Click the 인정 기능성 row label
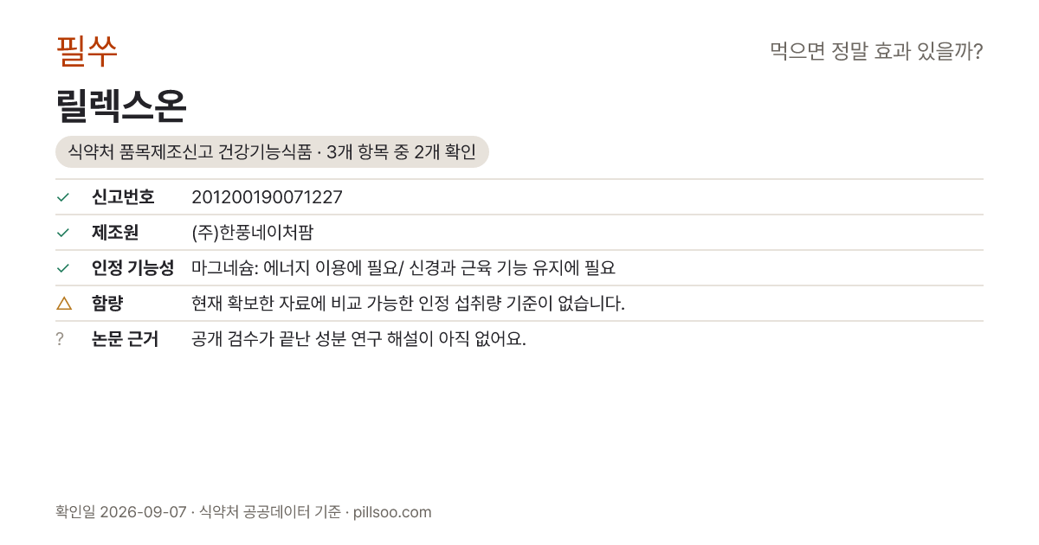Viewport: 1039px width, 545px height. click(x=132, y=268)
